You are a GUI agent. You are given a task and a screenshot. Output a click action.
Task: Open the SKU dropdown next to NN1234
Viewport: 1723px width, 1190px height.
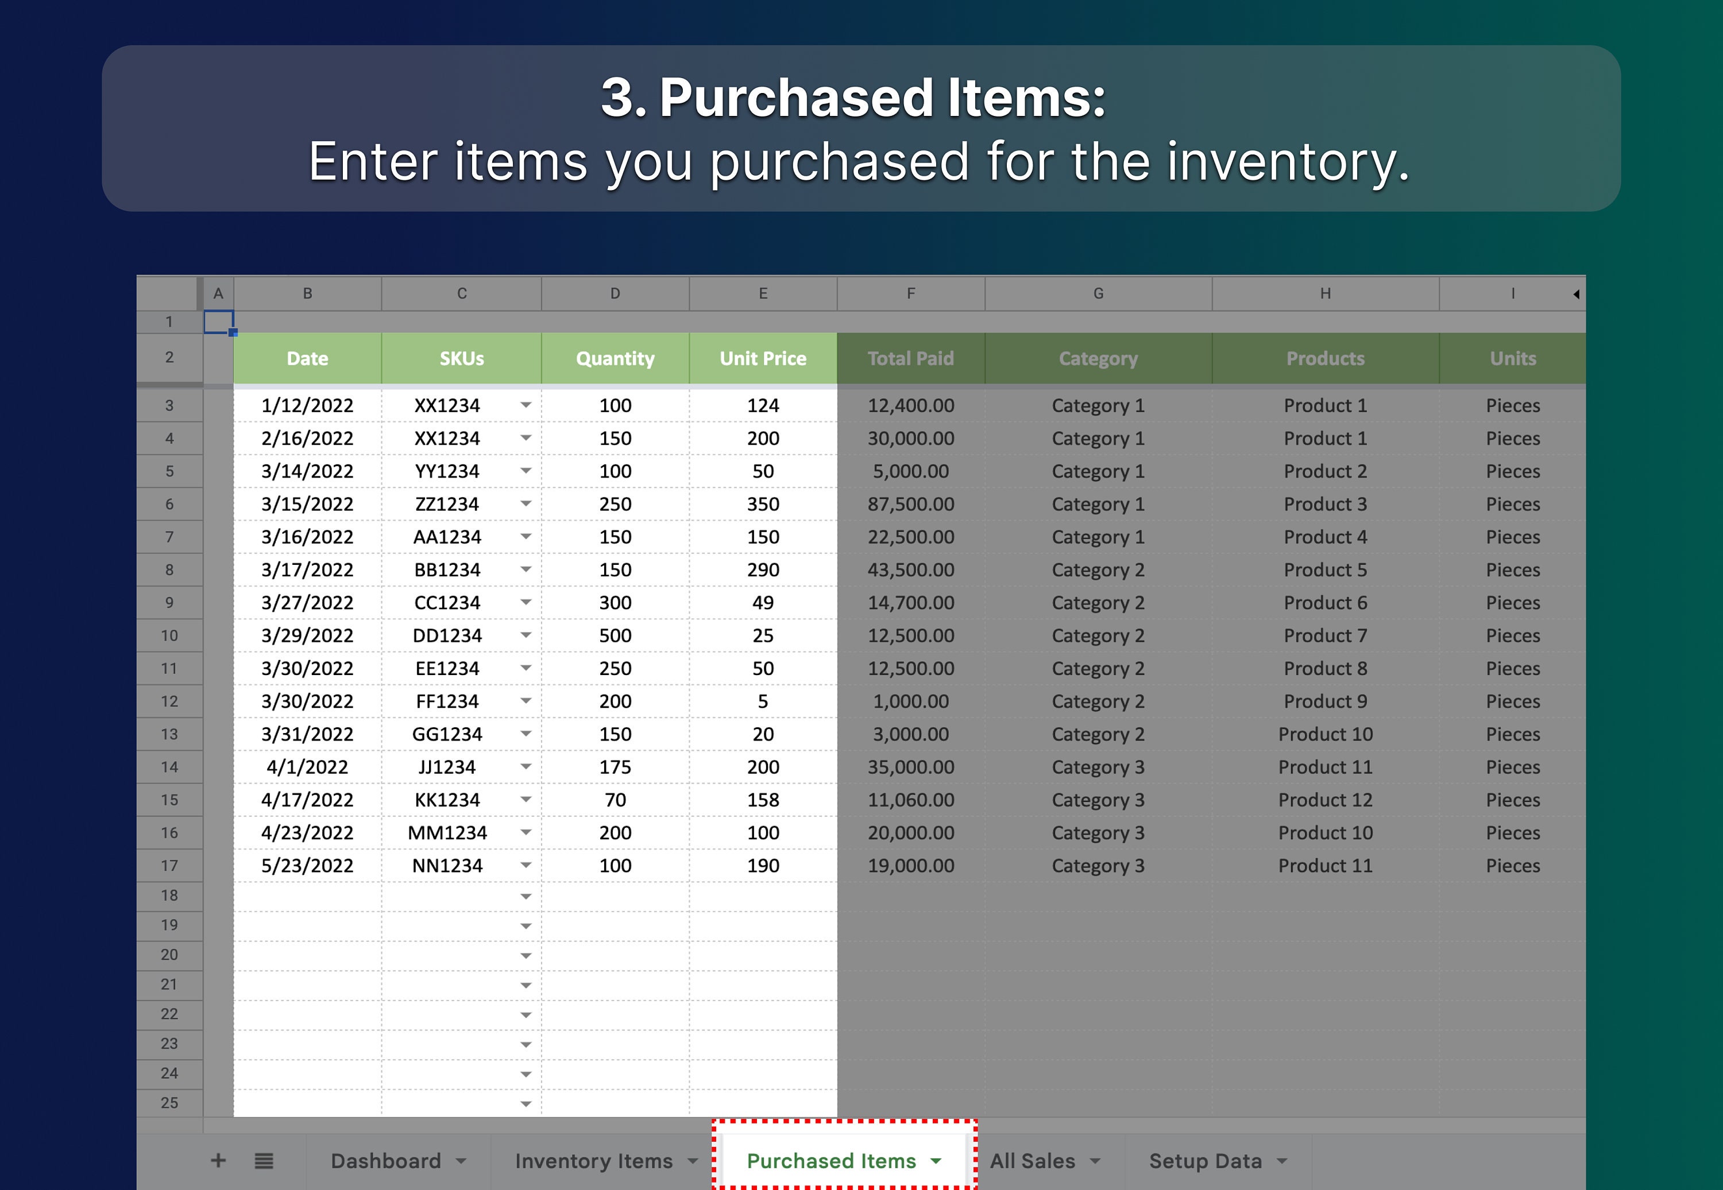[526, 865]
